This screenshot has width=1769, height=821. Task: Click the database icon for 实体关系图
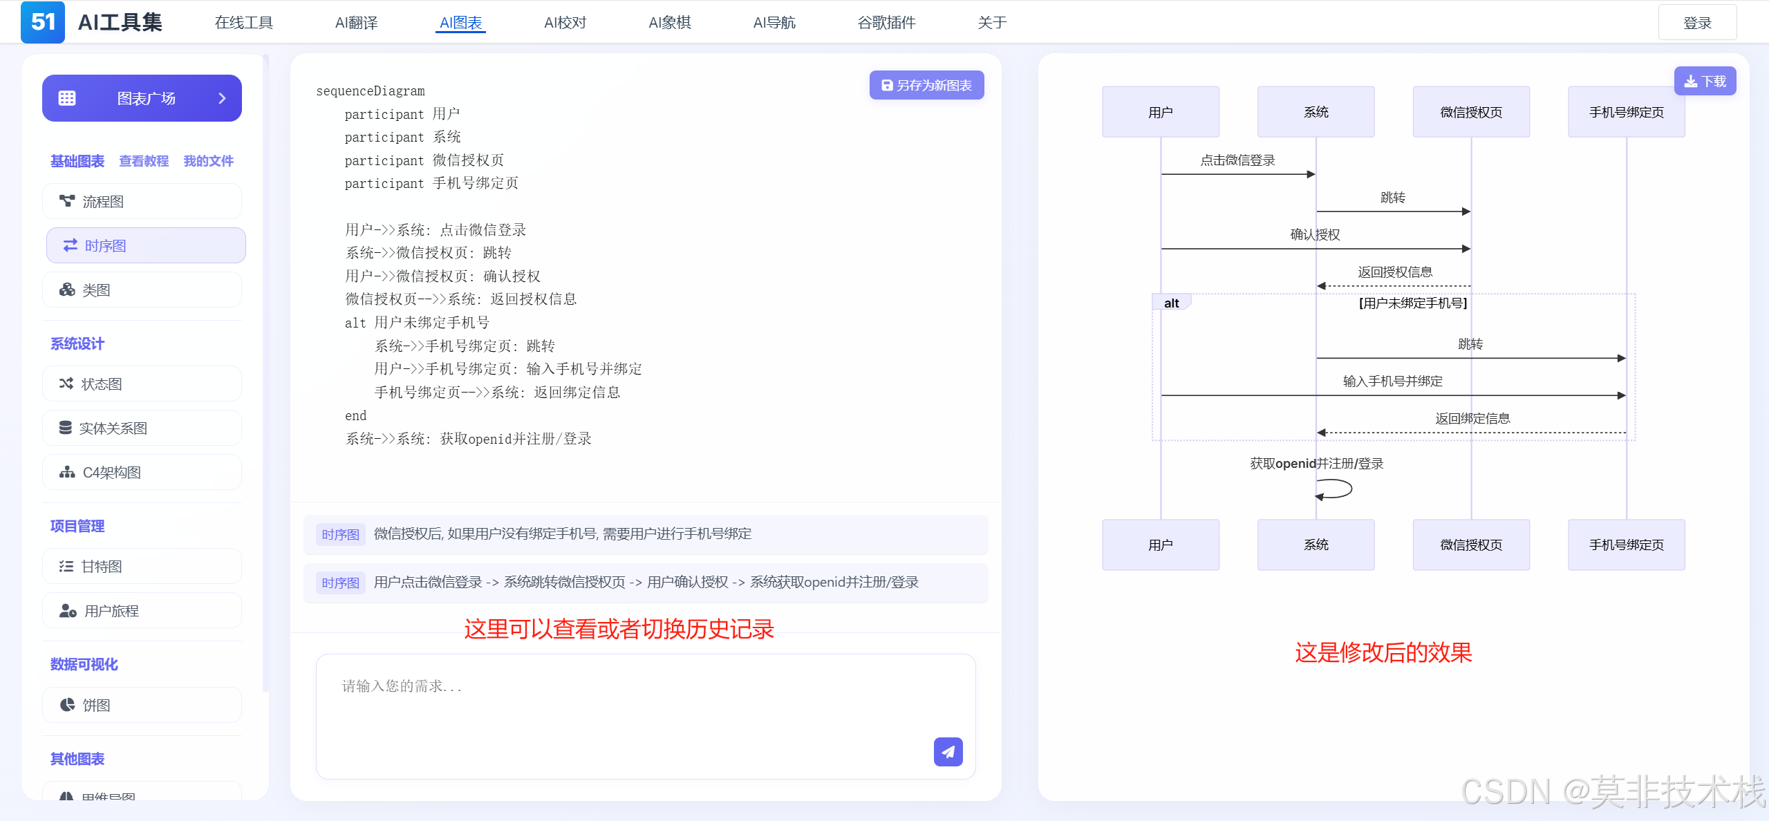tap(66, 428)
